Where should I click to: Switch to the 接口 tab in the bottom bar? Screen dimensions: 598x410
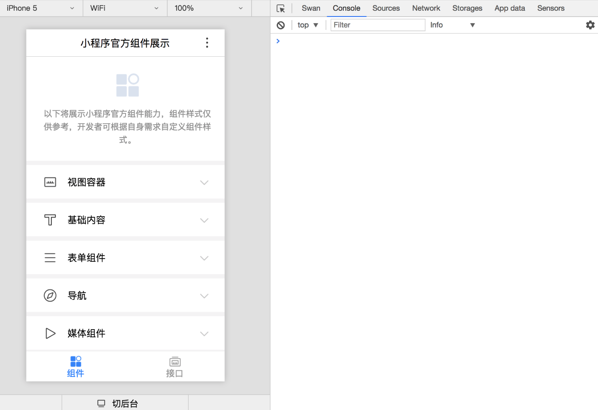tap(175, 366)
